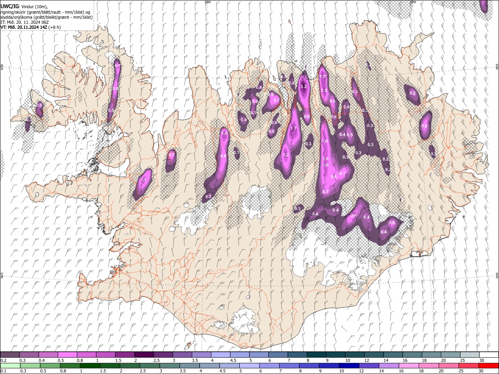Select the deep blue lower swatch from 10 to 12

click(x=349, y=365)
